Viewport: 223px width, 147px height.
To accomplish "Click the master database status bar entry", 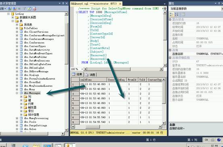I will point(136,133).
